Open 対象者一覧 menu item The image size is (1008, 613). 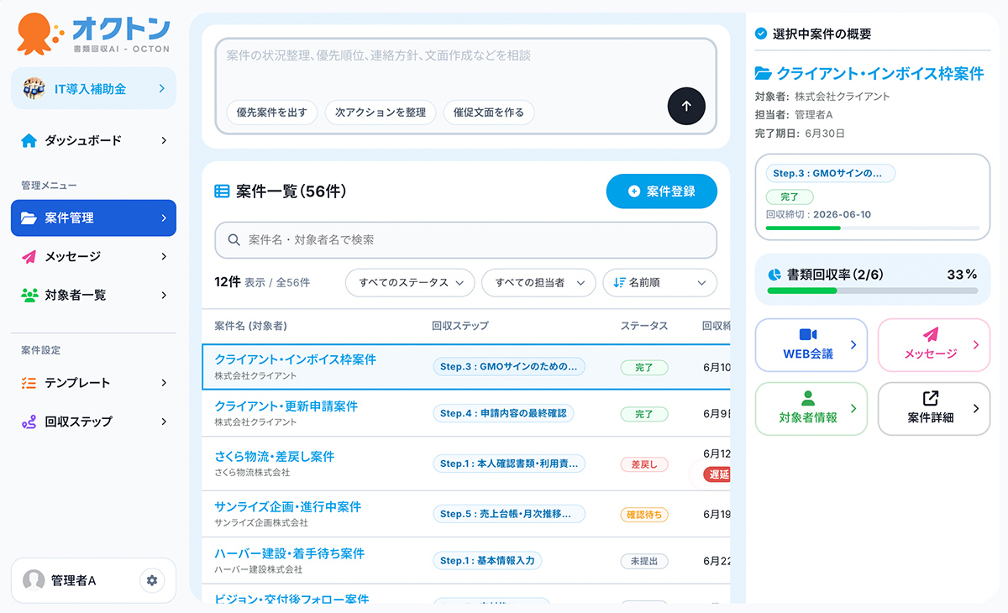point(93,296)
